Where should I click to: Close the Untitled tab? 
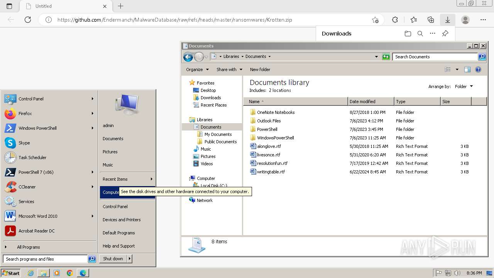105,6
